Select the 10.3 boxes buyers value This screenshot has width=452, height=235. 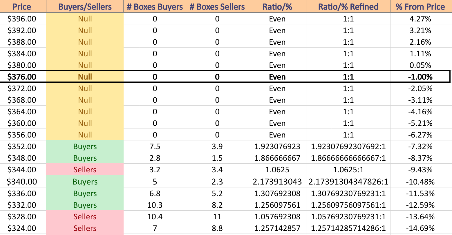tap(155, 205)
